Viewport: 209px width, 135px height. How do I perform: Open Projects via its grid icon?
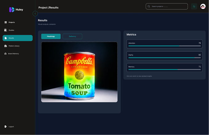click(x=6, y=22)
